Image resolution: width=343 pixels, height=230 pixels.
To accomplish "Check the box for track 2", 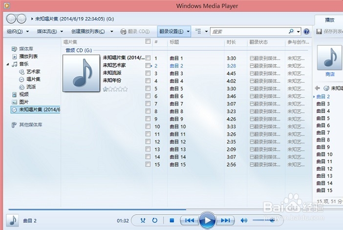I will pos(148,65).
